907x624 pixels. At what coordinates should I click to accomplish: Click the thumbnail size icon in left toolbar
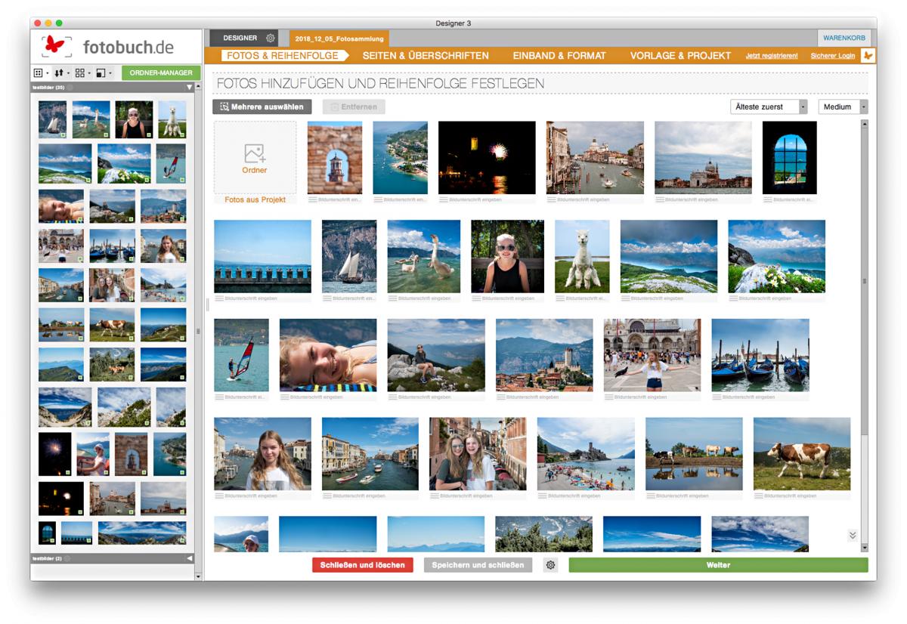pyautogui.click(x=101, y=73)
